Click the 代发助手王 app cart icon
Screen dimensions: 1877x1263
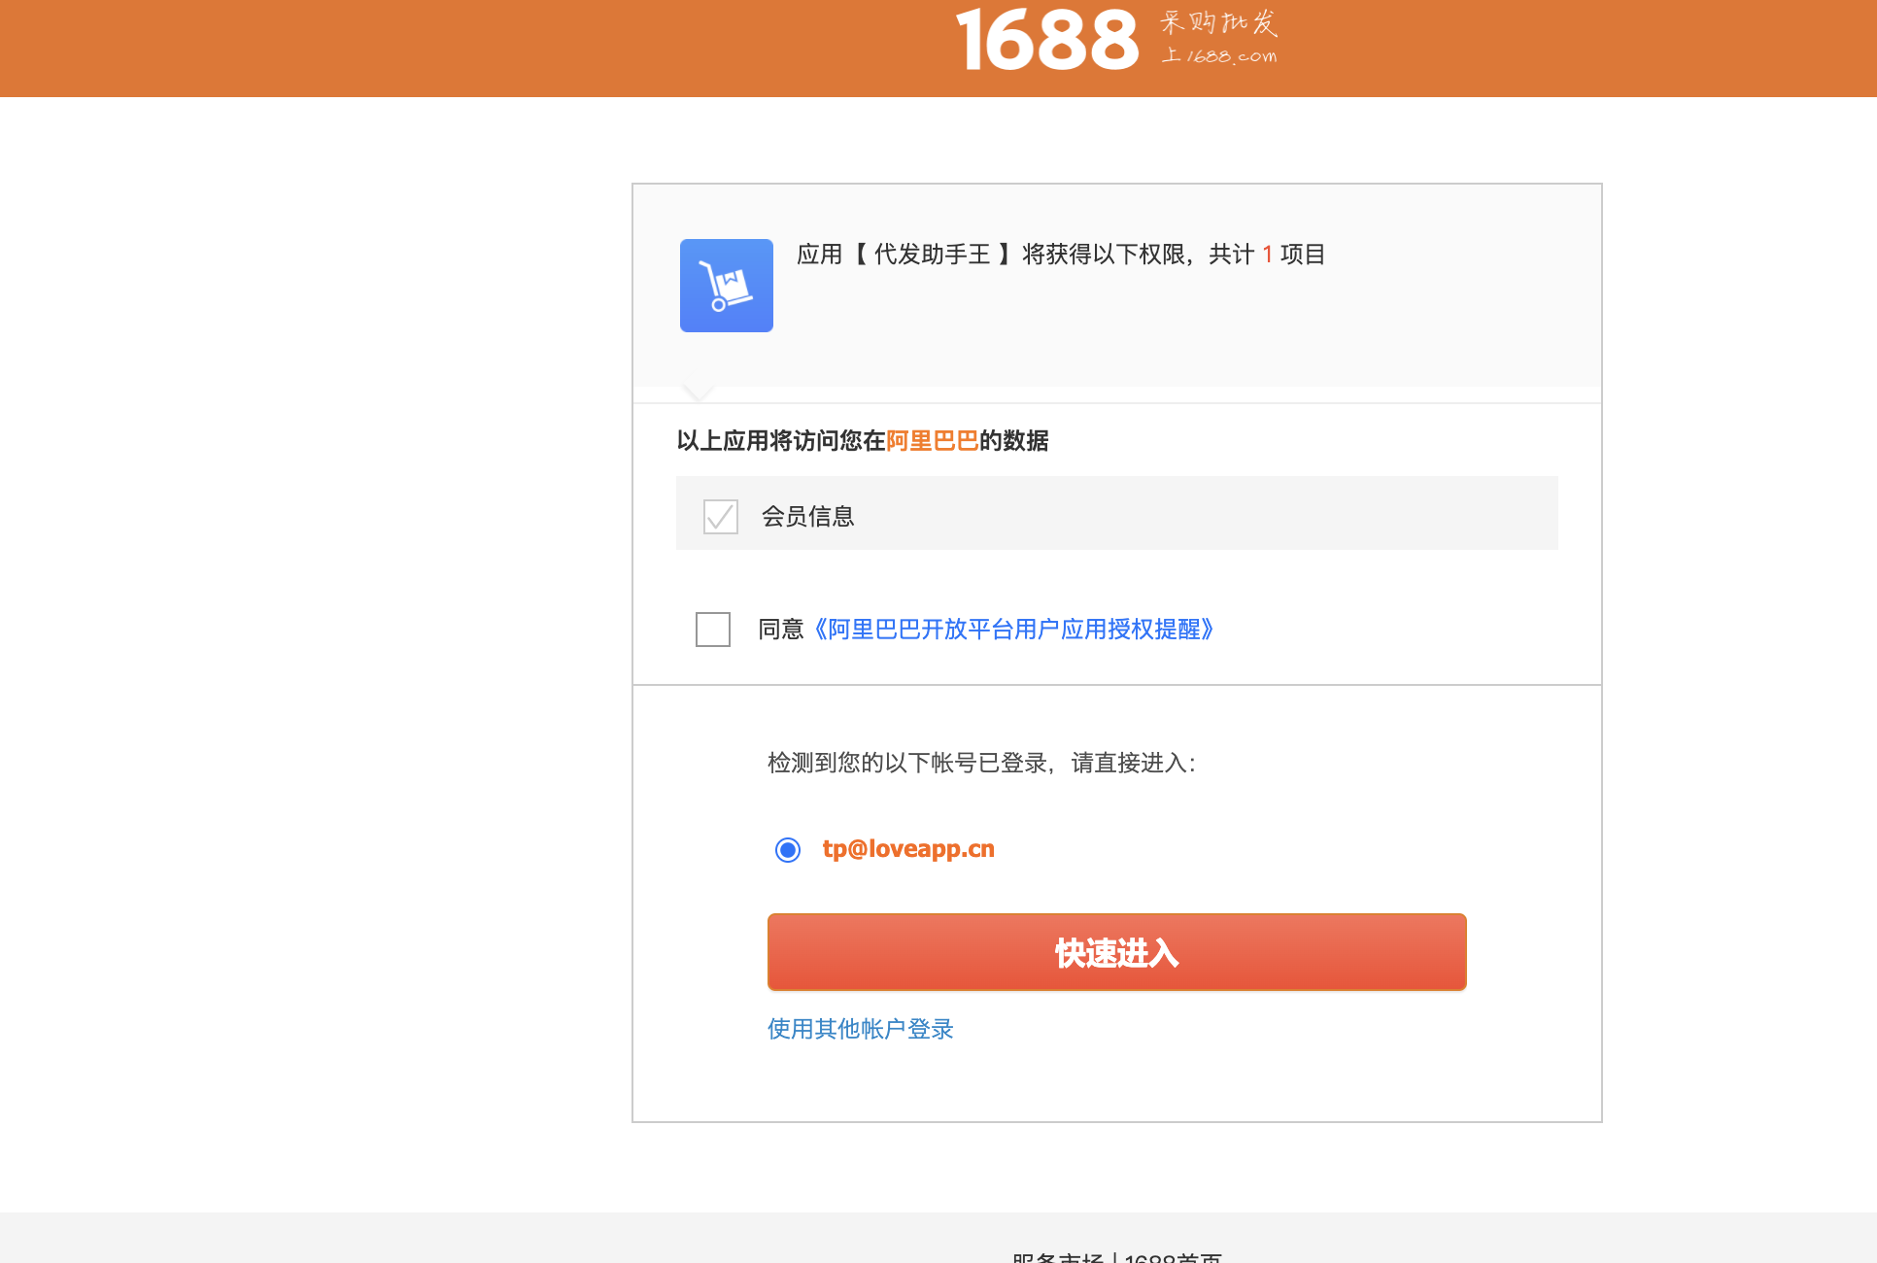727,286
